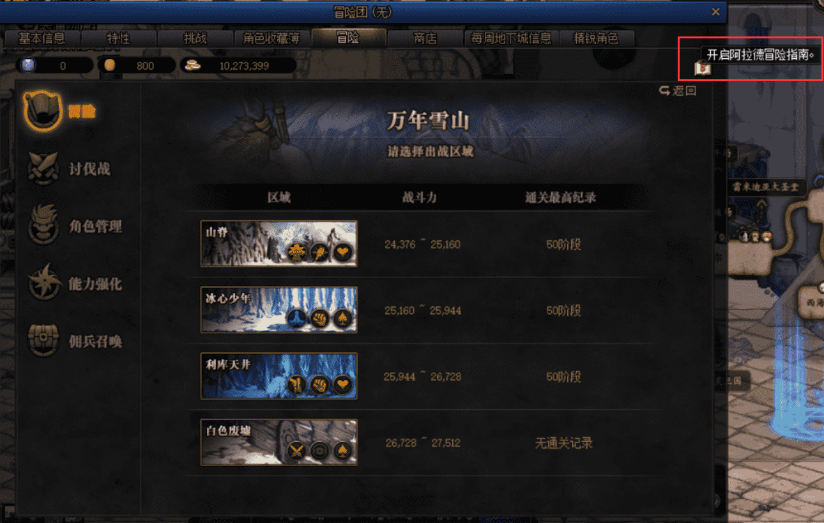This screenshot has height=523, width=824.
Task: Open the 每周地下城信息 tab
Action: click(x=511, y=38)
